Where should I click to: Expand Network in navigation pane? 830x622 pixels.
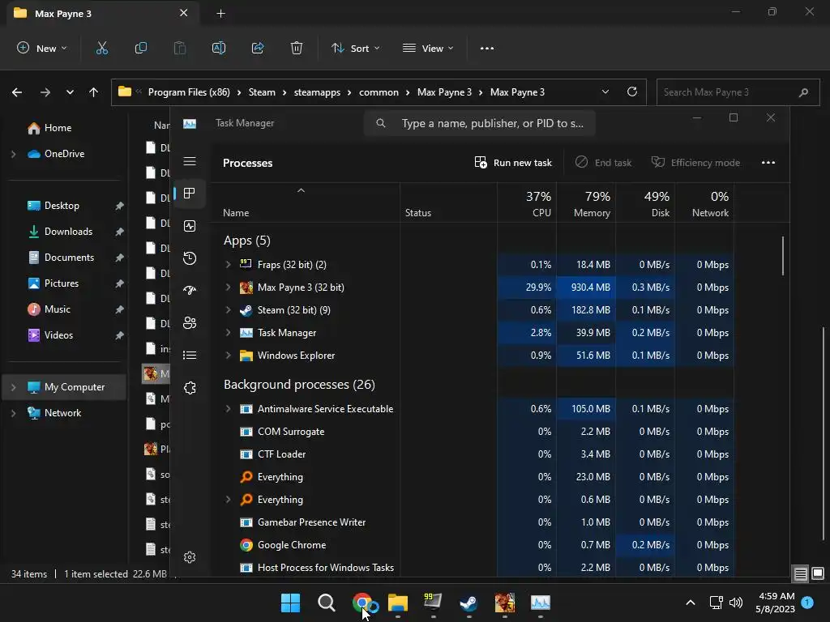coord(13,413)
